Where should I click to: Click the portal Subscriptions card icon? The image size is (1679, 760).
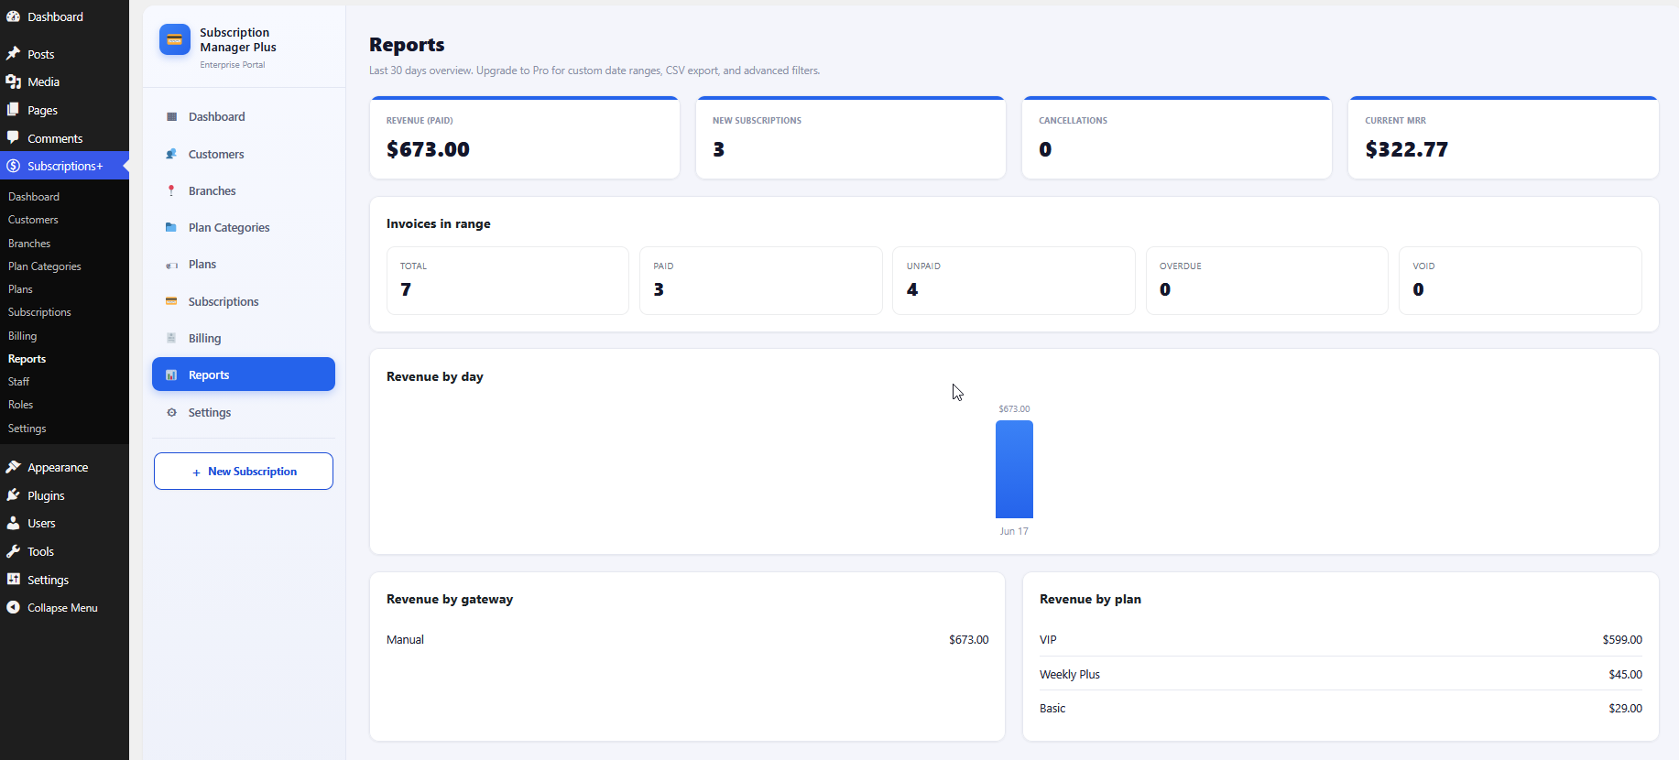pos(171,301)
